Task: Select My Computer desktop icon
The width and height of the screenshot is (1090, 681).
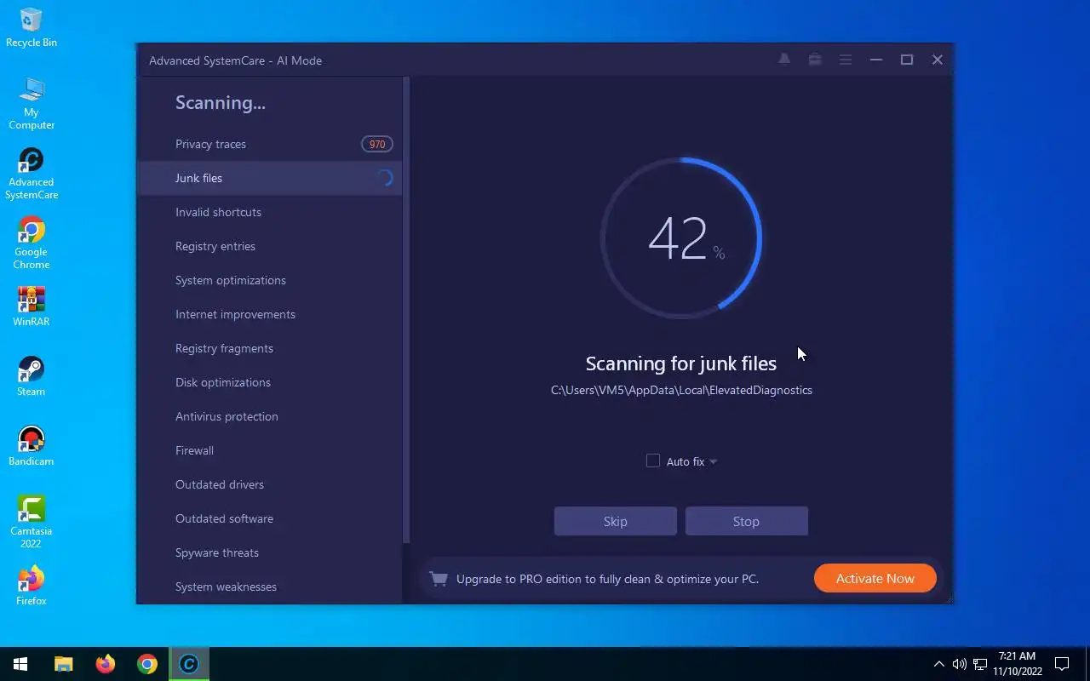Action: click(32, 103)
